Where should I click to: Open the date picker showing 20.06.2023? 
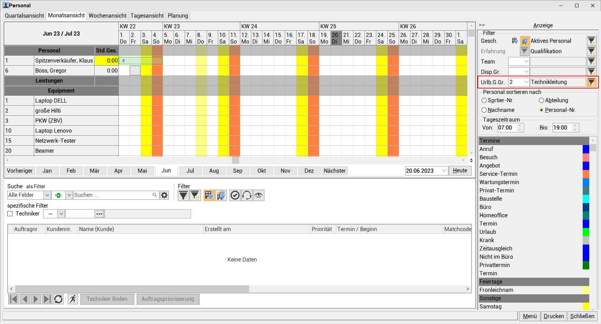point(444,171)
